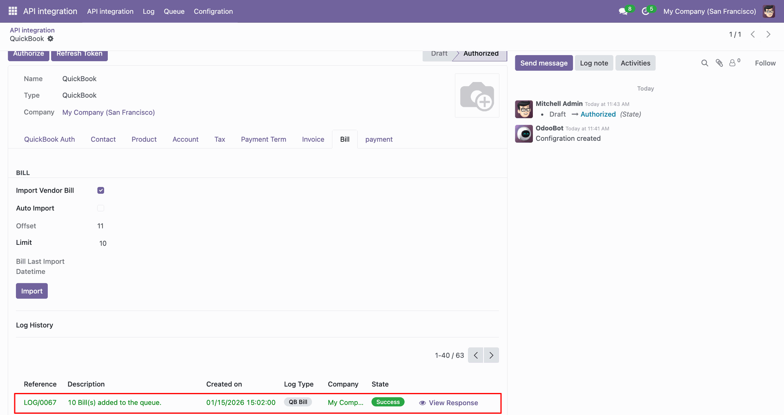The width and height of the screenshot is (784, 415).
Task: Open log reference LOG/0067
Action: coord(40,402)
